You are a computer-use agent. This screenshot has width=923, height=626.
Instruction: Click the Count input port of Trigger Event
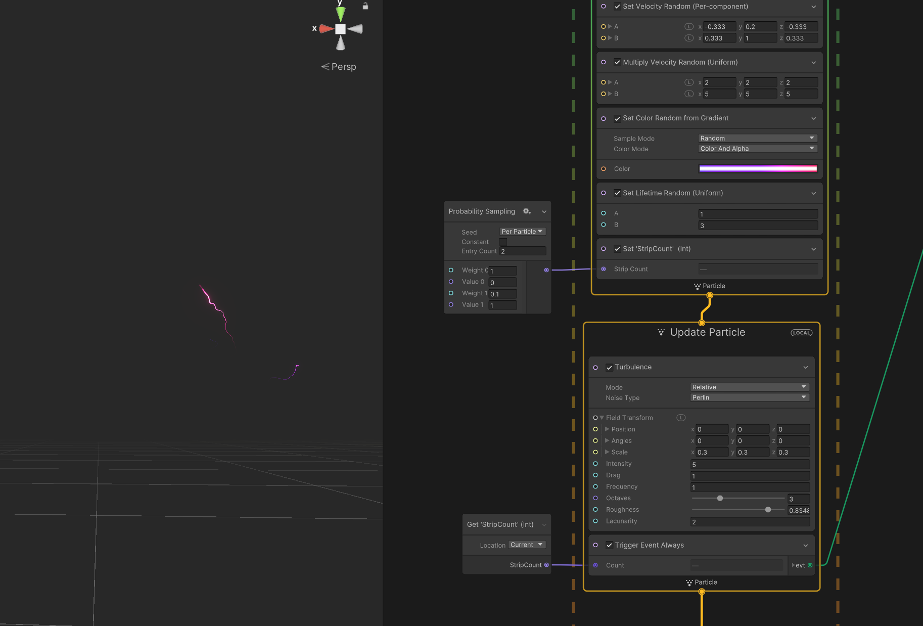(x=595, y=565)
